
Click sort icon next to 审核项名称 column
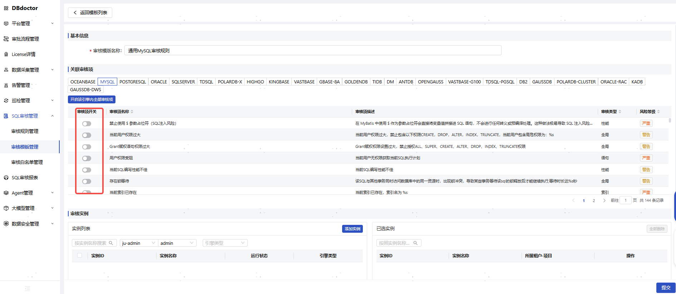132,112
